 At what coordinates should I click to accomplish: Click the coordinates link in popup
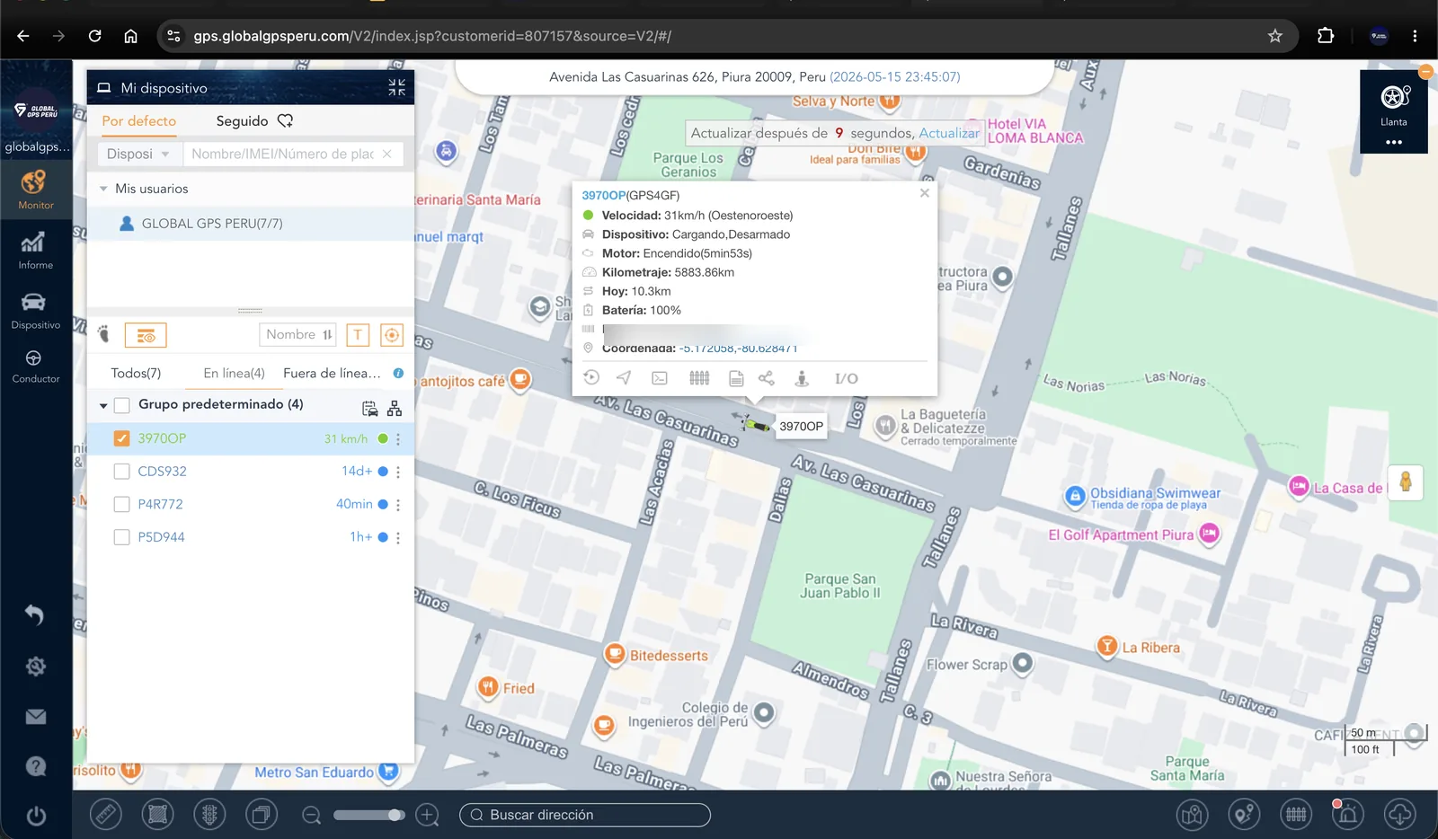(x=738, y=348)
